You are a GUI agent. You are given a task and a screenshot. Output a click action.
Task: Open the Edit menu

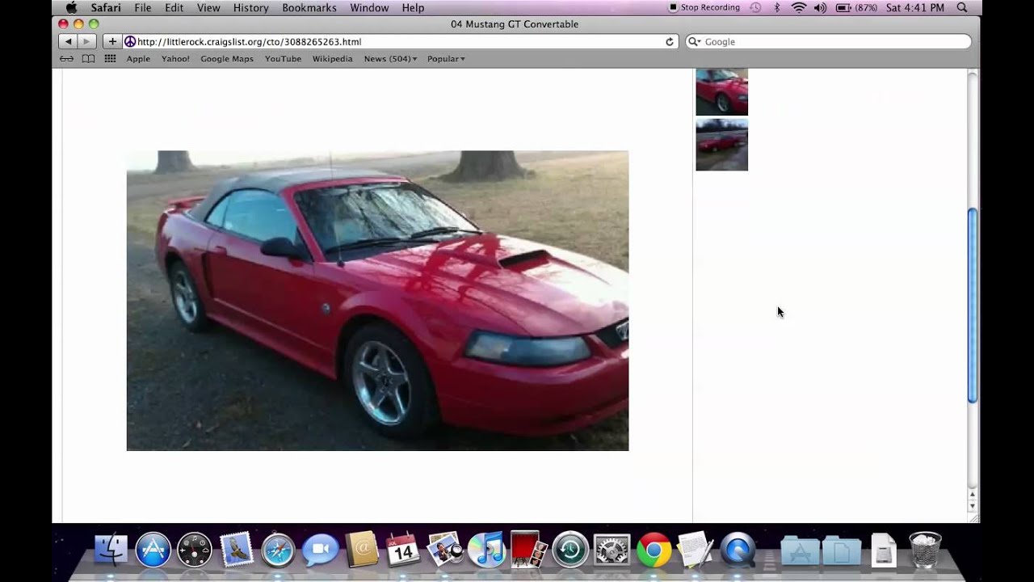[174, 7]
